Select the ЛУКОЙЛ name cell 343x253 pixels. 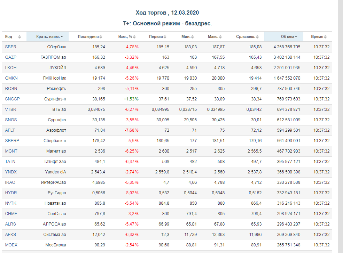[57, 68]
